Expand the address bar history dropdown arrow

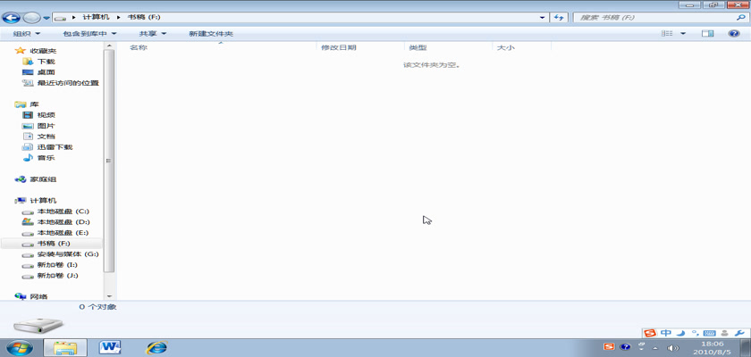543,17
